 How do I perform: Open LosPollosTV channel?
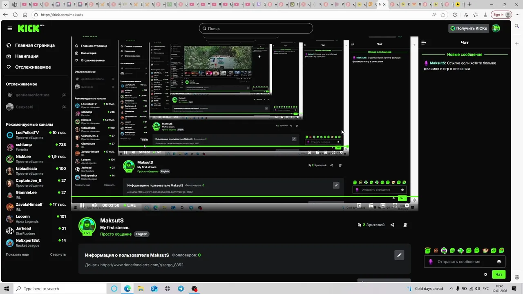[x=36, y=135]
